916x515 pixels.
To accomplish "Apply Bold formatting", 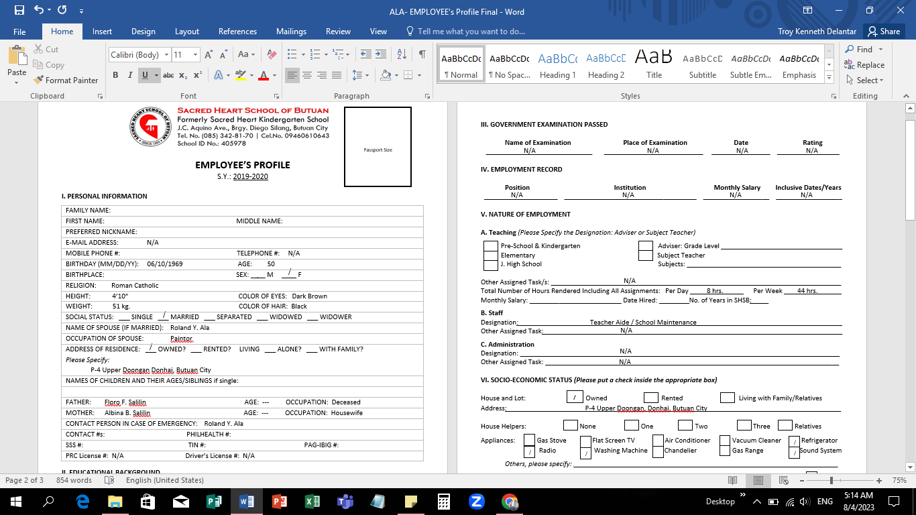I will click(x=115, y=75).
